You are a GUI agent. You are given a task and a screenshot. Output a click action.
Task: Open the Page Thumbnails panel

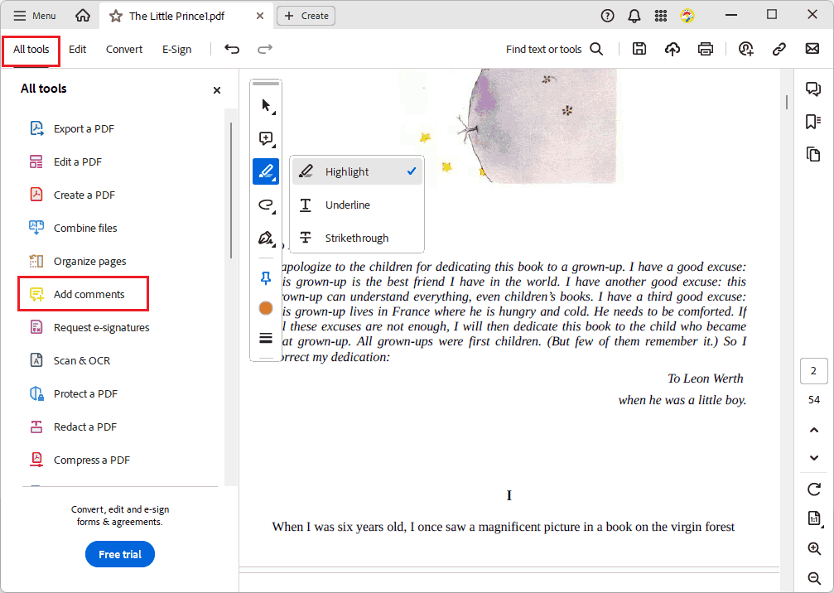click(814, 154)
